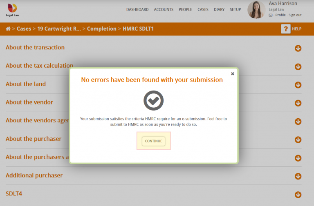Open the Setup menu
The width and height of the screenshot is (314, 206).
point(235,10)
